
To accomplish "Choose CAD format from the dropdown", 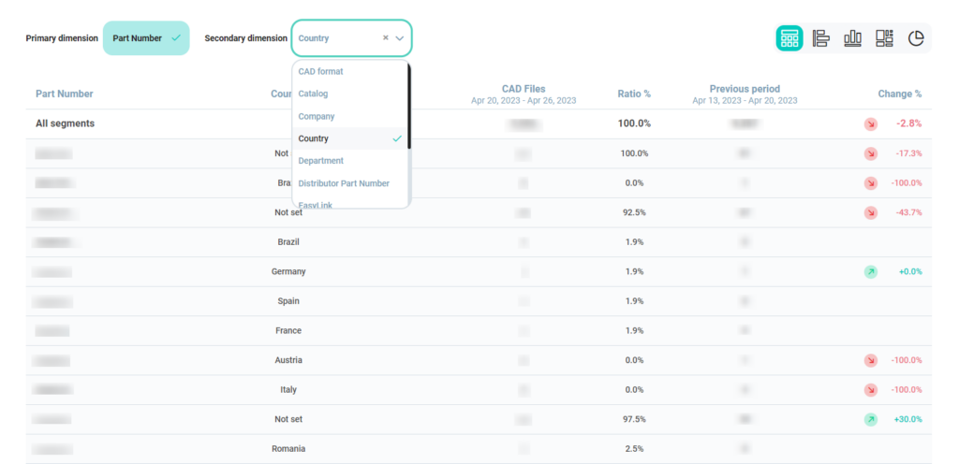I will pyautogui.click(x=320, y=71).
